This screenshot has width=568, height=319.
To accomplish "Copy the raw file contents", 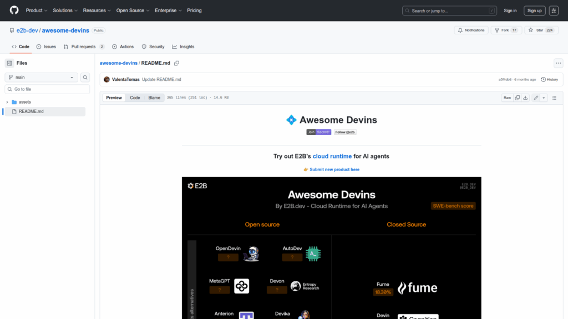I will [x=518, y=97].
